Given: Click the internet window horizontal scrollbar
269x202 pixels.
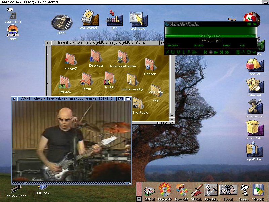Looking at the screenshot, I should click(145, 123).
